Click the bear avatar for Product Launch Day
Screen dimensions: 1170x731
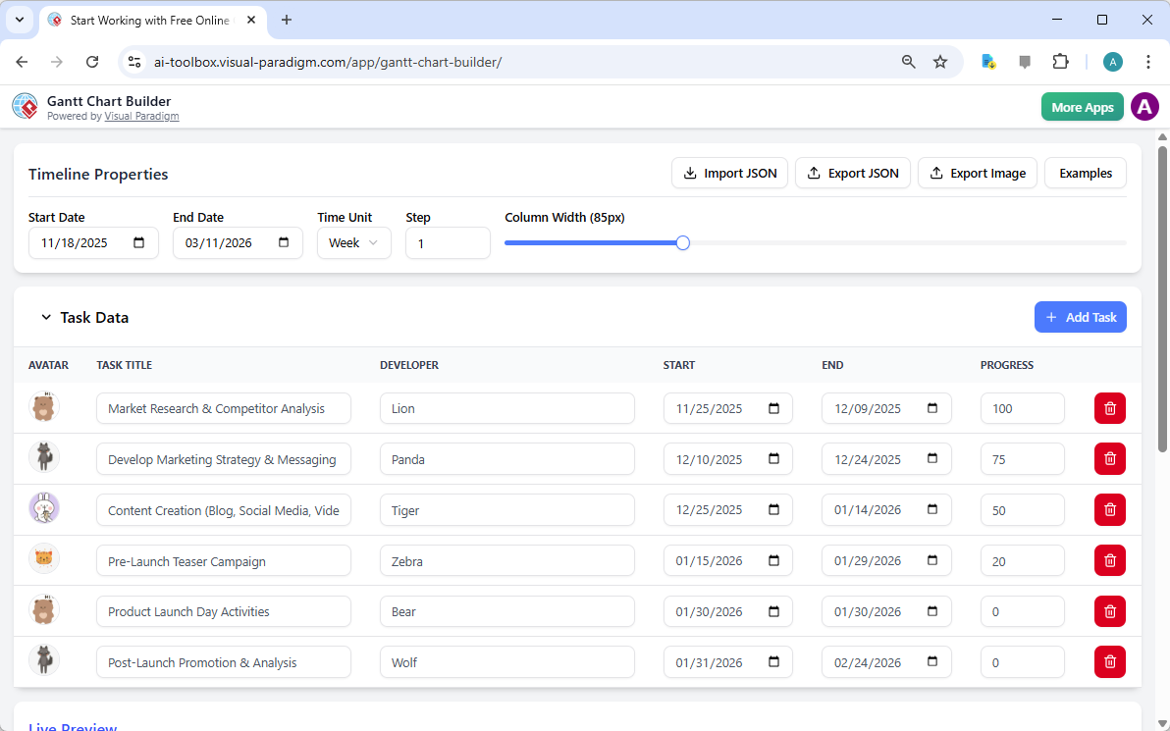coord(44,609)
